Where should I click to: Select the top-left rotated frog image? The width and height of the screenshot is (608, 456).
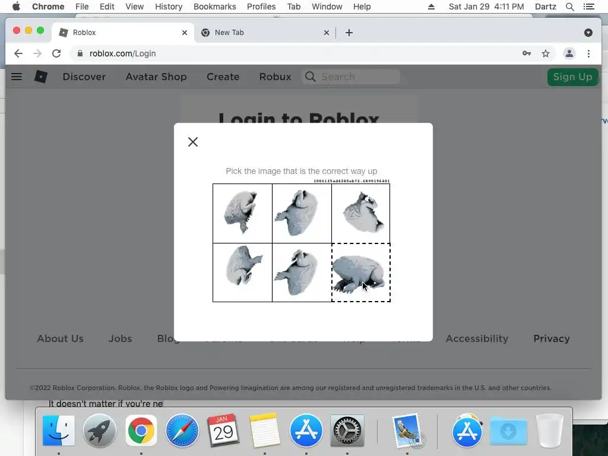pyautogui.click(x=242, y=213)
